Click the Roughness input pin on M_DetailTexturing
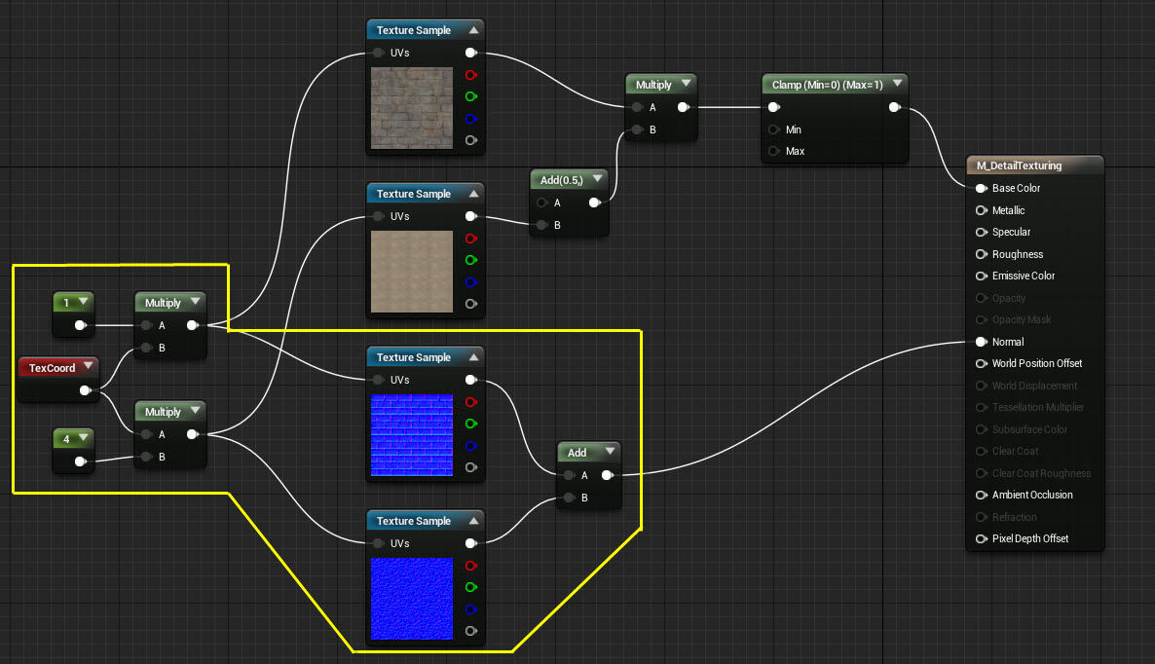Image resolution: width=1155 pixels, height=664 pixels. point(982,254)
